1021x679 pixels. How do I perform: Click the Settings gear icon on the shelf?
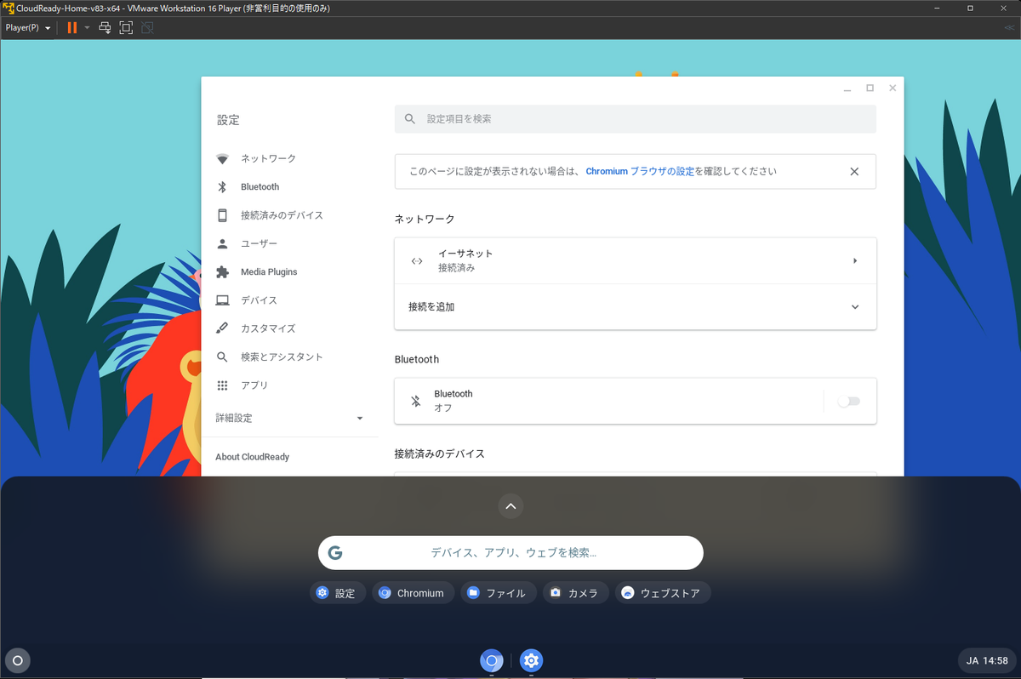click(x=531, y=660)
